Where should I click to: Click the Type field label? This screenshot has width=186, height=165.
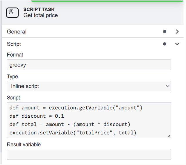[x=12, y=77]
